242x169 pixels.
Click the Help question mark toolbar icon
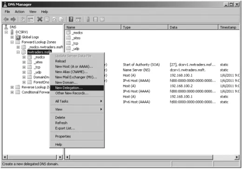tap(71, 19)
